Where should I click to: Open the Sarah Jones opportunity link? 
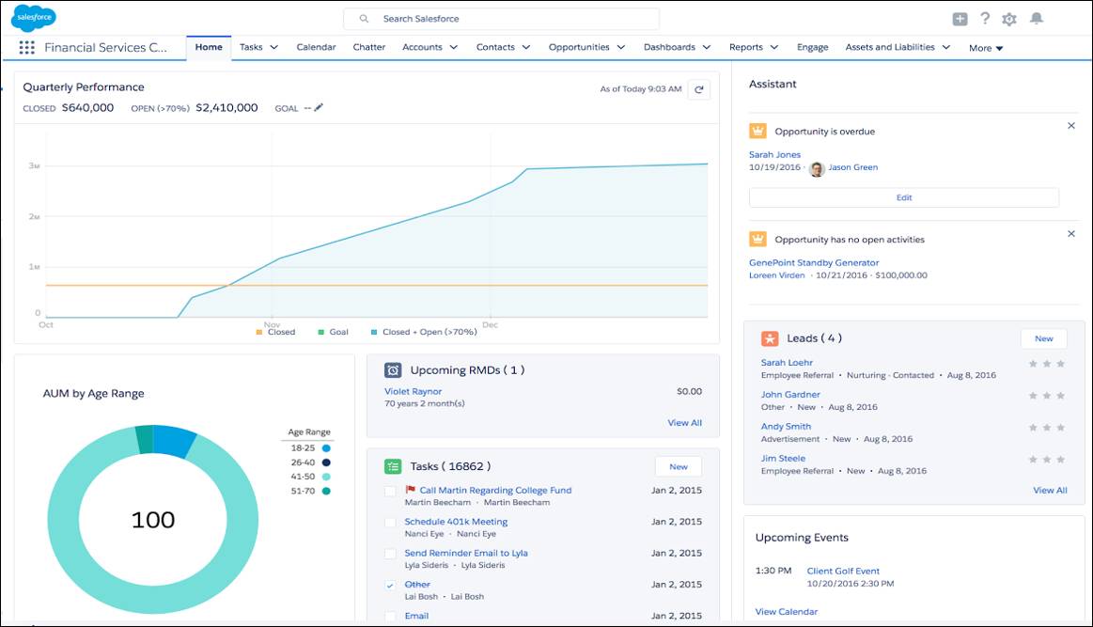coord(774,155)
